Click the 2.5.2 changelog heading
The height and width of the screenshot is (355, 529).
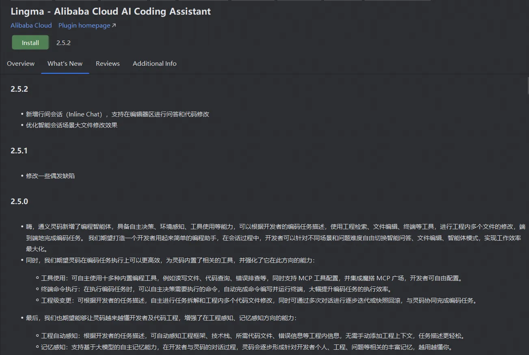point(19,89)
